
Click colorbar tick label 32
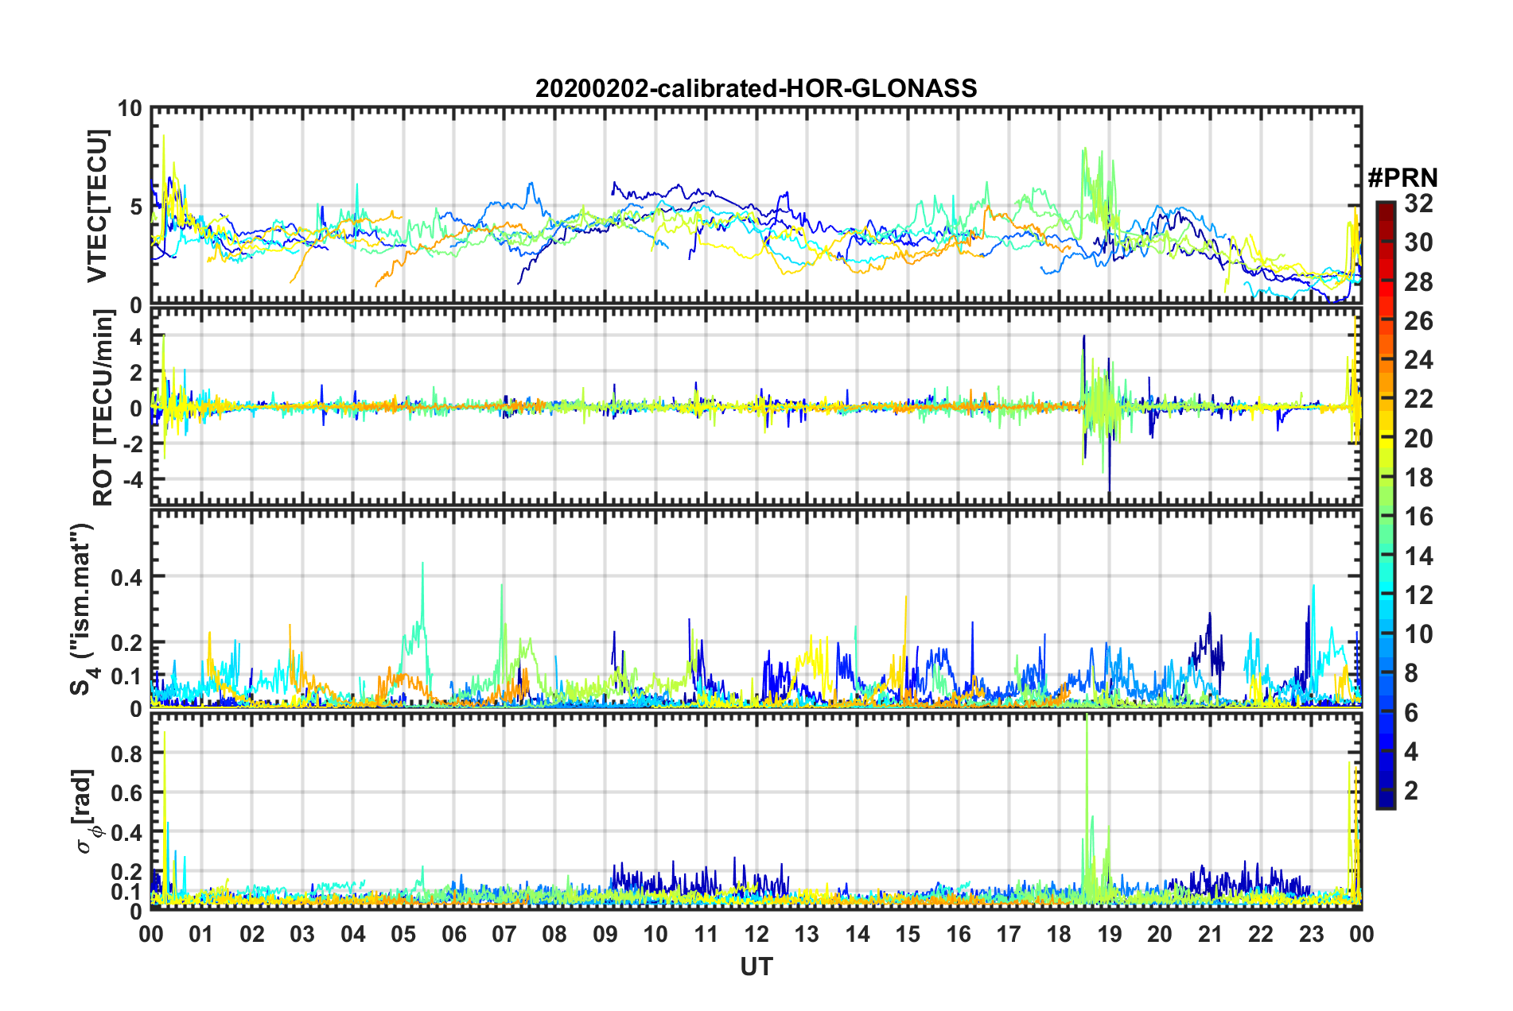pyautogui.click(x=1418, y=203)
